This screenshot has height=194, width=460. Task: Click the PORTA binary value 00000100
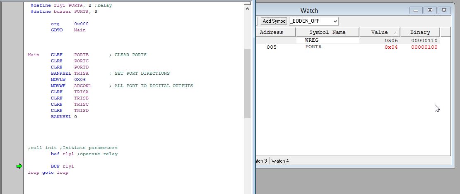(424, 47)
